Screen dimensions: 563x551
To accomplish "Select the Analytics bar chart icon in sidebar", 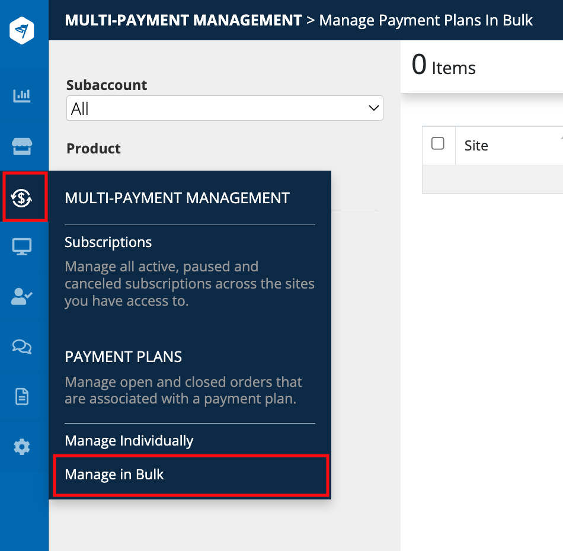I will coord(23,95).
